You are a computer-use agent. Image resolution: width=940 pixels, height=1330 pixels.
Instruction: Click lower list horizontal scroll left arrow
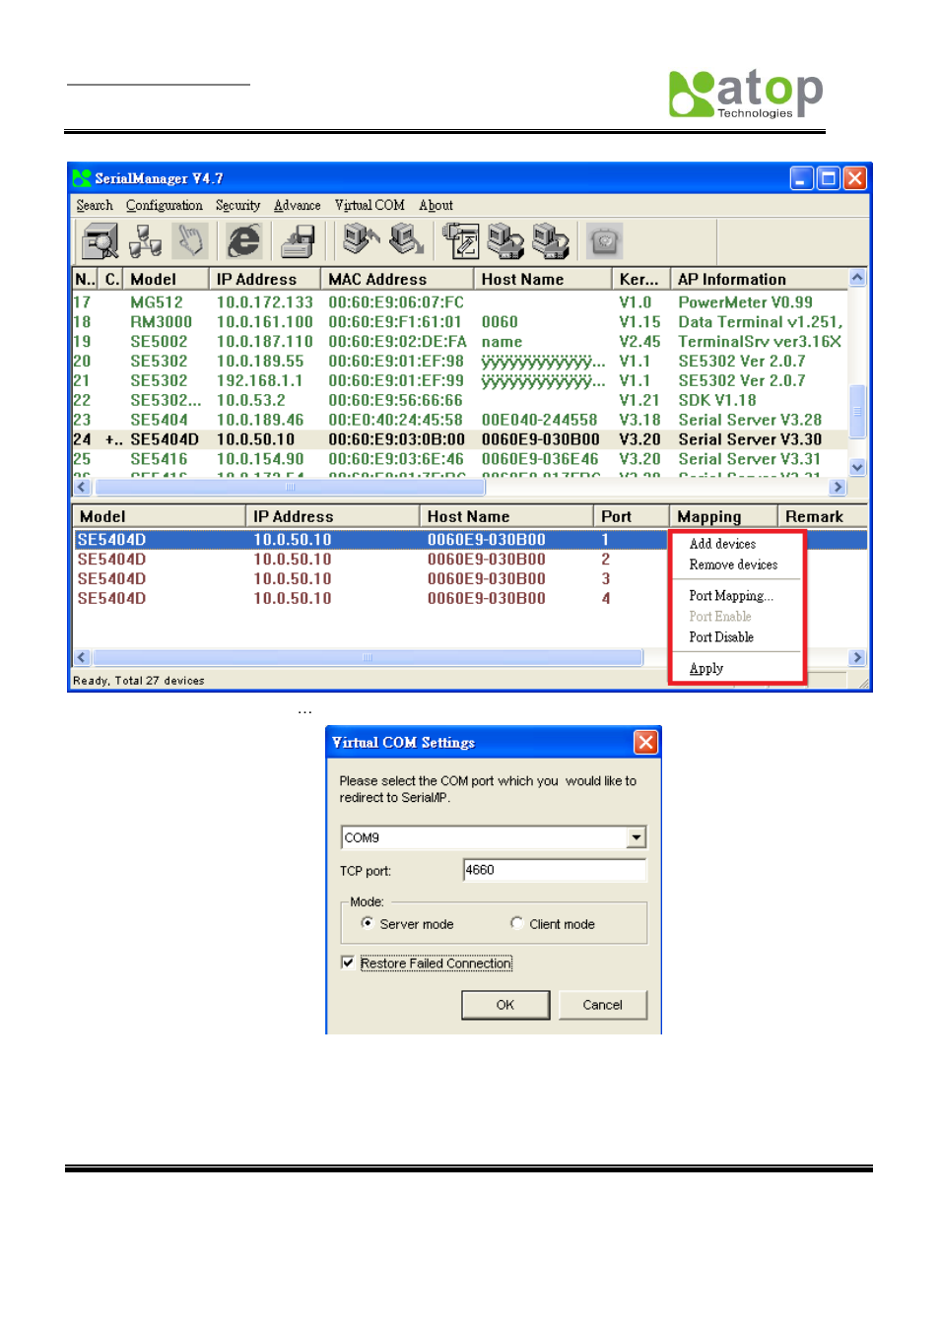[83, 657]
